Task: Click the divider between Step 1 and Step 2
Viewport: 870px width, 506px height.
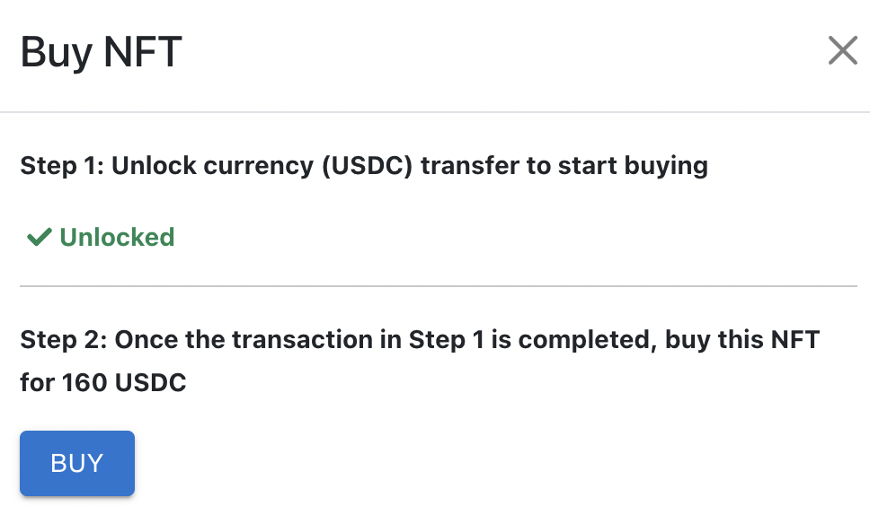Action: point(438,286)
